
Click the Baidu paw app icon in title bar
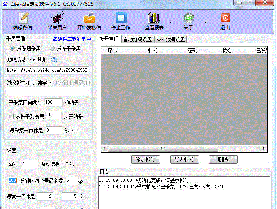coord(5,4)
